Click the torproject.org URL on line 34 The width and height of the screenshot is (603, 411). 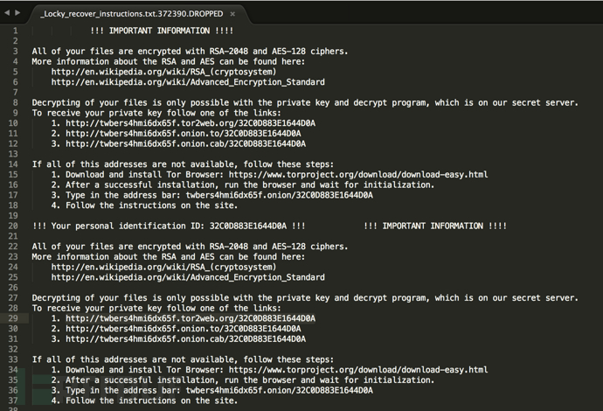(x=358, y=370)
